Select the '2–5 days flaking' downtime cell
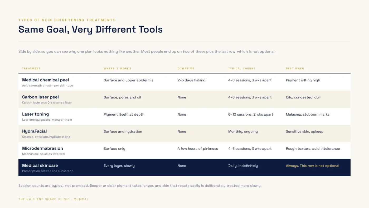Screen dimensions: 369x208 pyautogui.click(x=191, y=80)
